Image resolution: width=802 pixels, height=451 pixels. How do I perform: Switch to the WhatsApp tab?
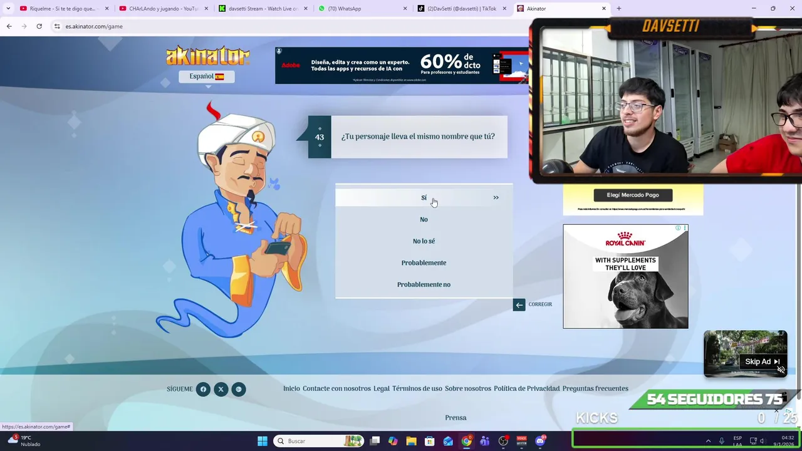pos(362,9)
